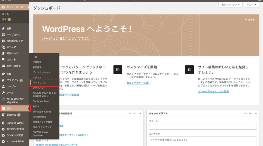Click the ダッシュボード page heading
The width and height of the screenshot is (263, 146).
click(47, 8)
